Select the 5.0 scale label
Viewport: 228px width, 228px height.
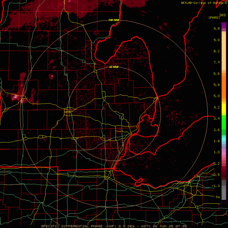(217, 96)
